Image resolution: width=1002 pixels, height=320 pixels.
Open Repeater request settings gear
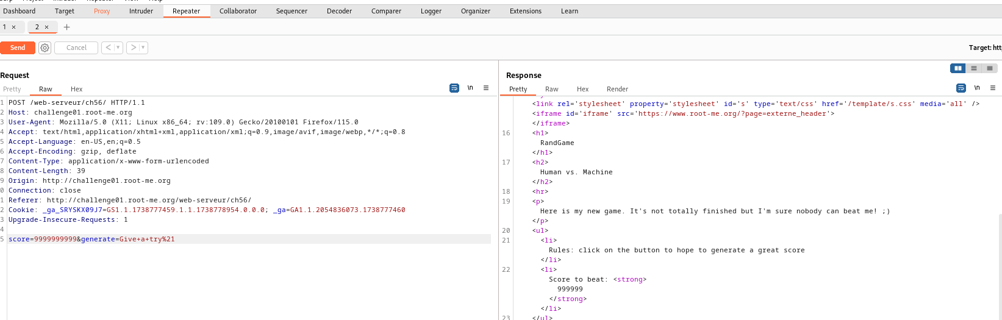[x=45, y=48]
